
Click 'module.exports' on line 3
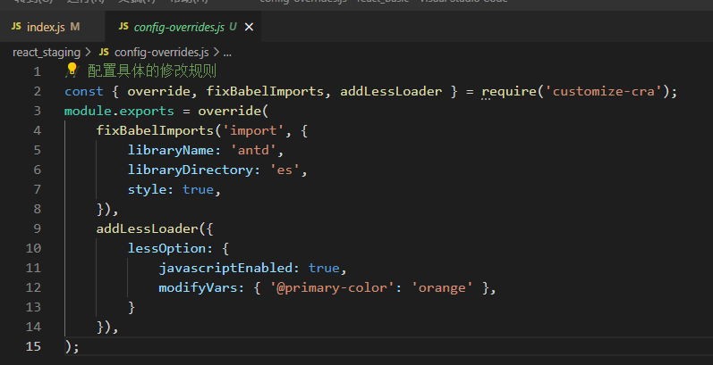[119, 111]
